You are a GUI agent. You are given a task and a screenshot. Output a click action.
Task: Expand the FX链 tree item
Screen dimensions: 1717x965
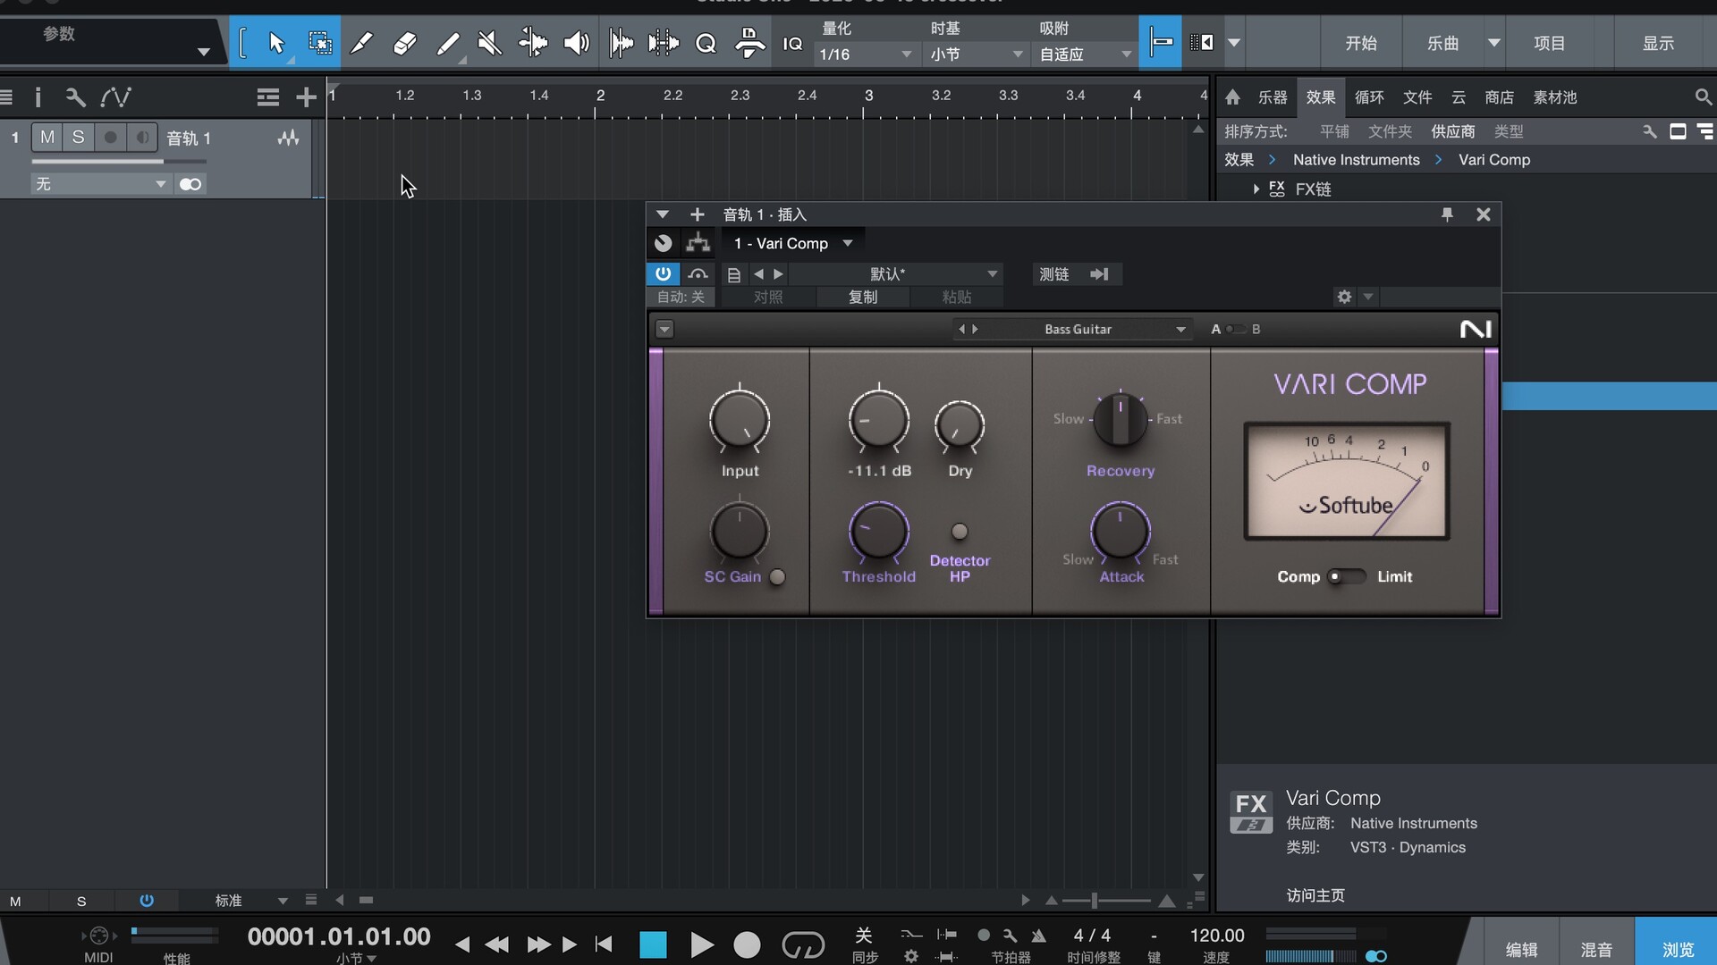coord(1256,189)
